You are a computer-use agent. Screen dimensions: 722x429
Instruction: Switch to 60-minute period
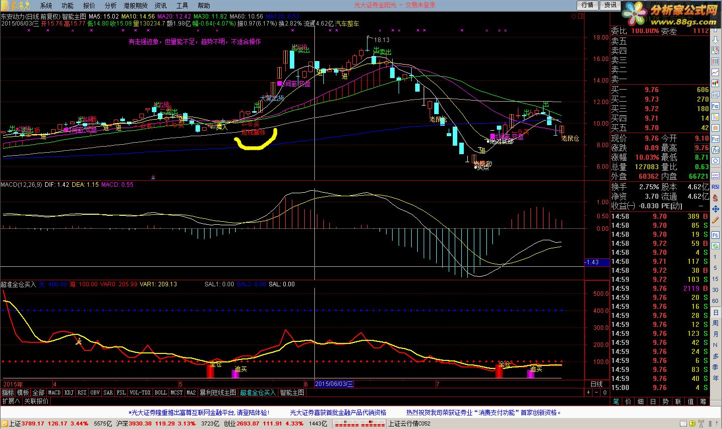click(715, 301)
